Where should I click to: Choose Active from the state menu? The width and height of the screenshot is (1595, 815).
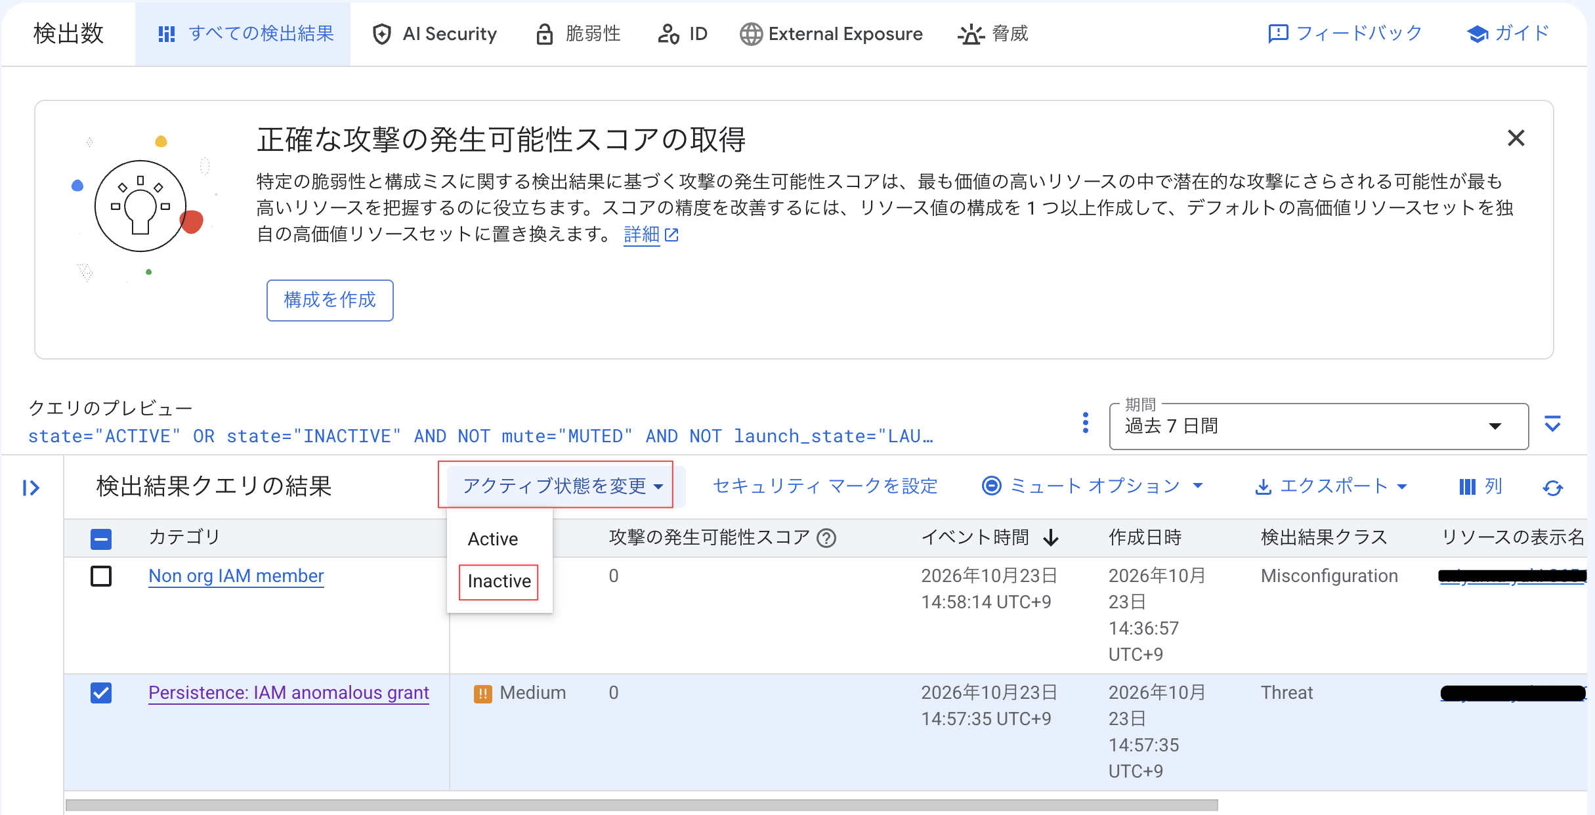493,539
